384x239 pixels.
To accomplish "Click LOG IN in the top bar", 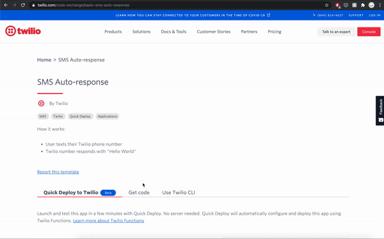I will (374, 15).
